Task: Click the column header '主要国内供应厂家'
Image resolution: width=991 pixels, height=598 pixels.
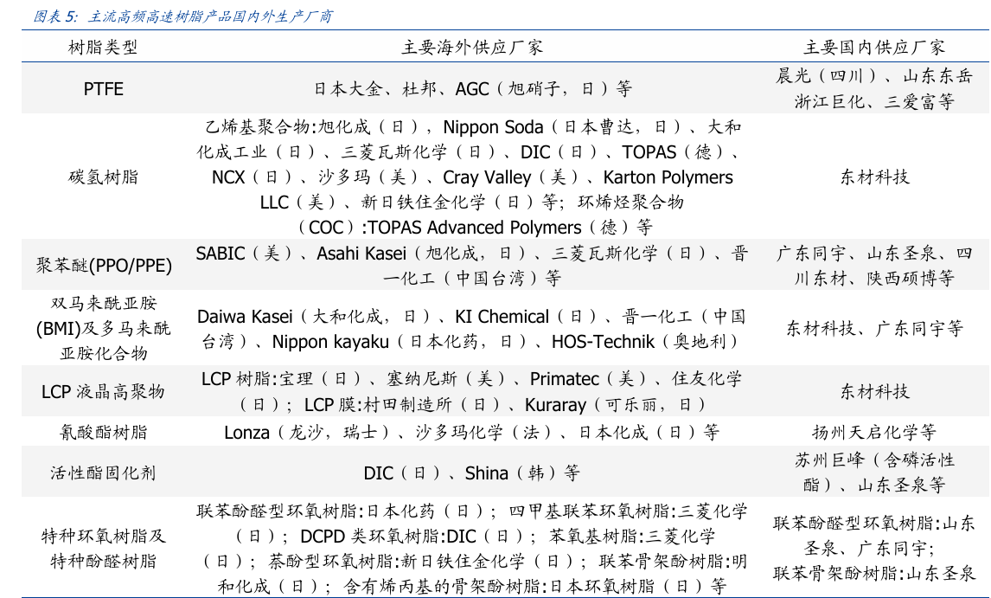Action: 874,47
